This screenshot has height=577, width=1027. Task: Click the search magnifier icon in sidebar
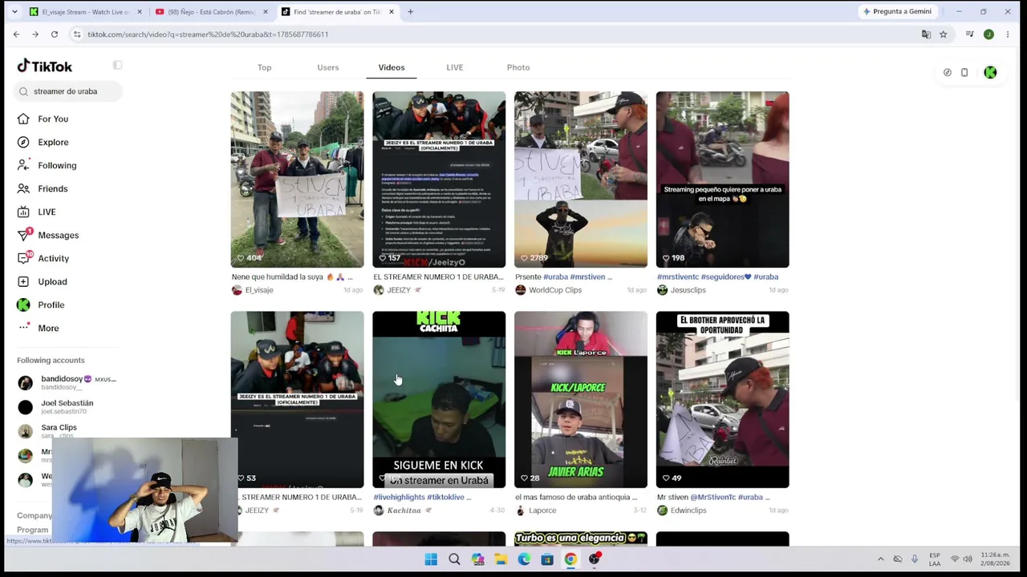24,91
